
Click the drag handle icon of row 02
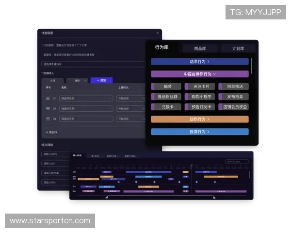tap(48, 108)
